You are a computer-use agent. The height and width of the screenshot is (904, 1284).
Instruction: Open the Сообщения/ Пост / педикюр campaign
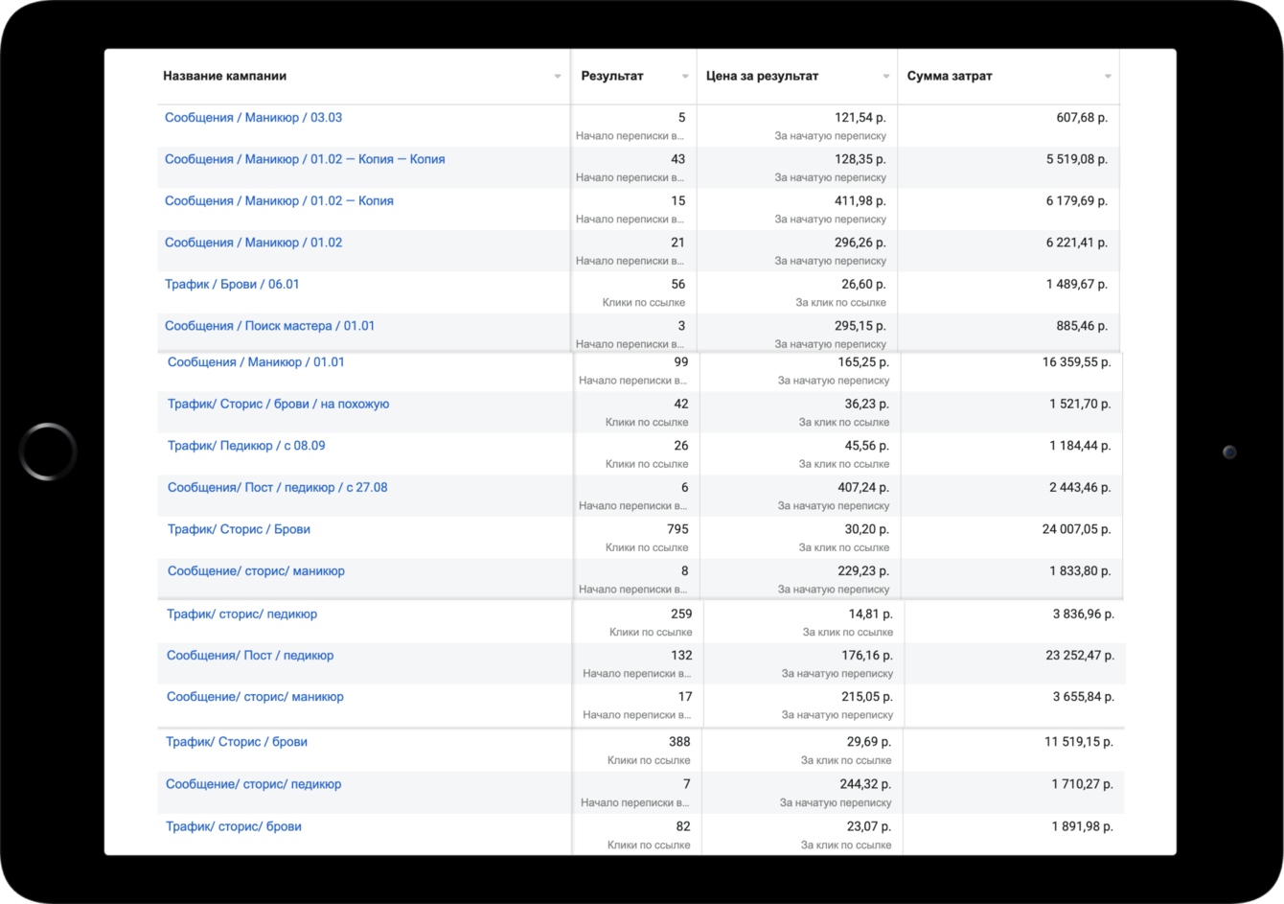tap(250, 656)
